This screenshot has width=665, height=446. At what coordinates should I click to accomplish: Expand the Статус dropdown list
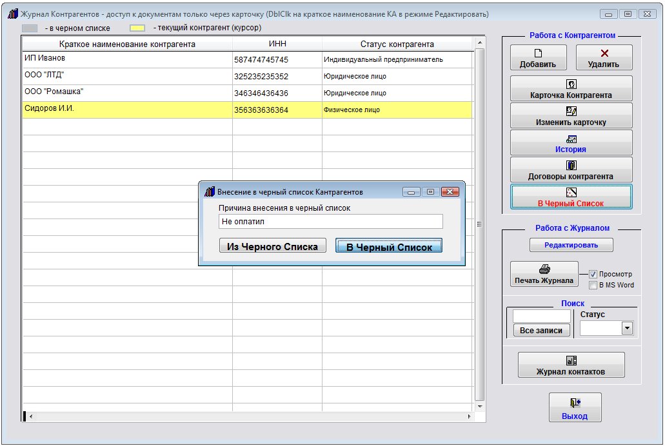[x=626, y=329]
